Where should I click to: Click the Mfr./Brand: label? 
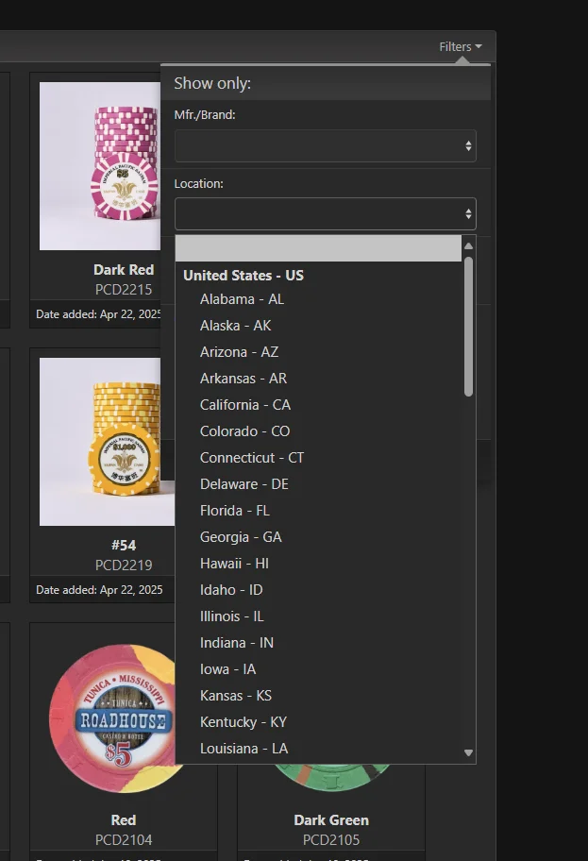click(205, 115)
